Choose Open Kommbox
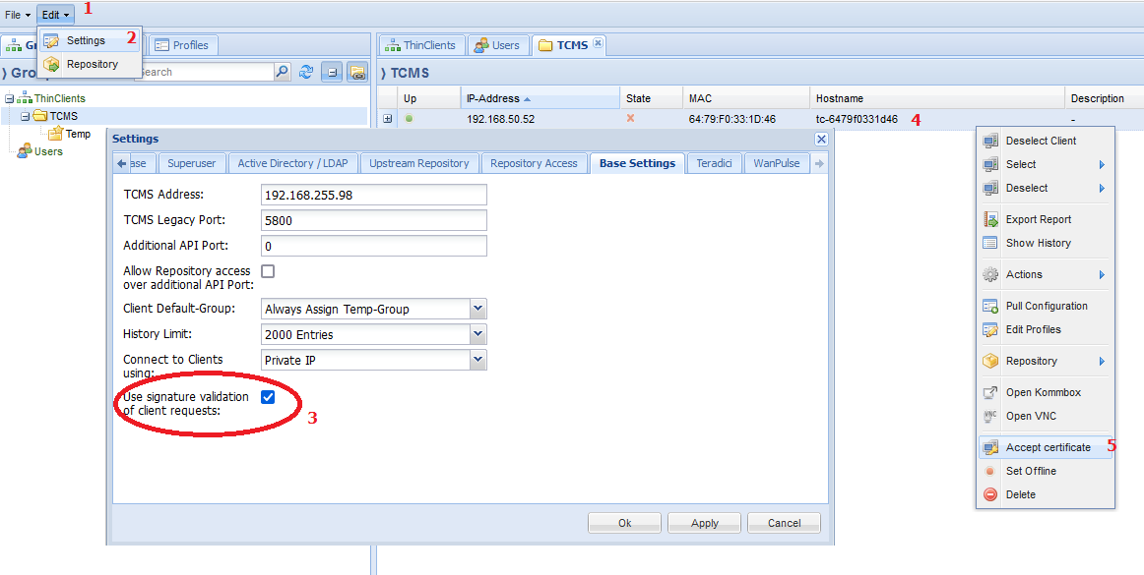The image size is (1144, 575). click(x=1045, y=393)
